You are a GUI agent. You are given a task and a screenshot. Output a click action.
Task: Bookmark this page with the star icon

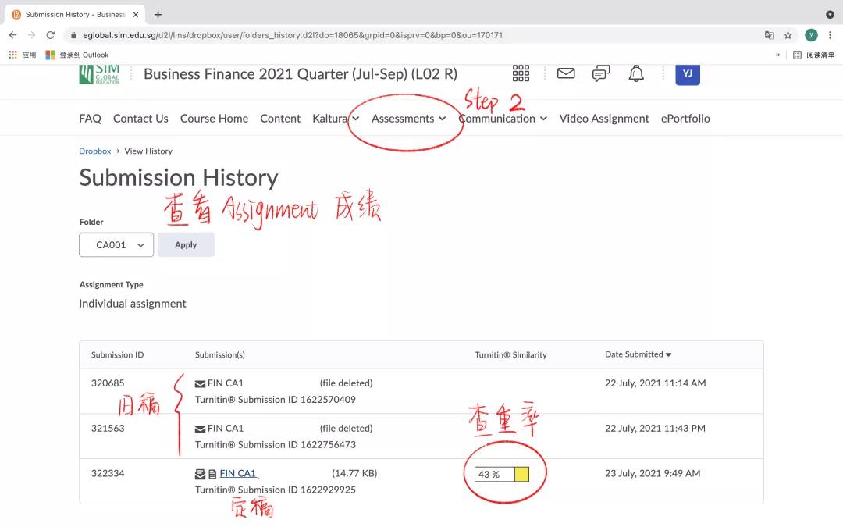[x=788, y=35]
